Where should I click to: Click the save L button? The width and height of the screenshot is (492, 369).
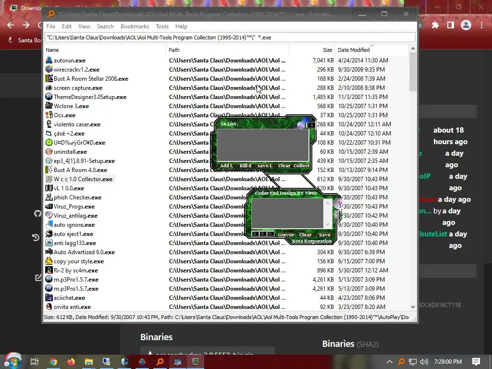pyautogui.click(x=265, y=166)
